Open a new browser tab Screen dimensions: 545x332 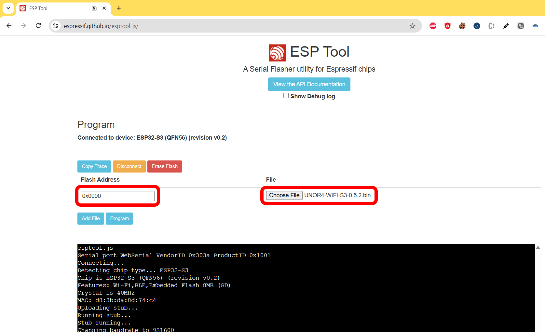tap(119, 8)
